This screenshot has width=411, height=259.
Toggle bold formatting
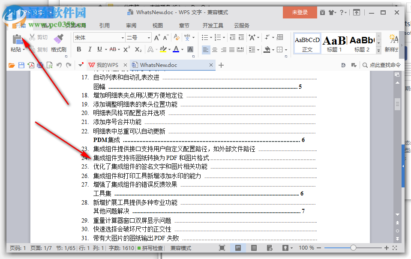click(78, 50)
